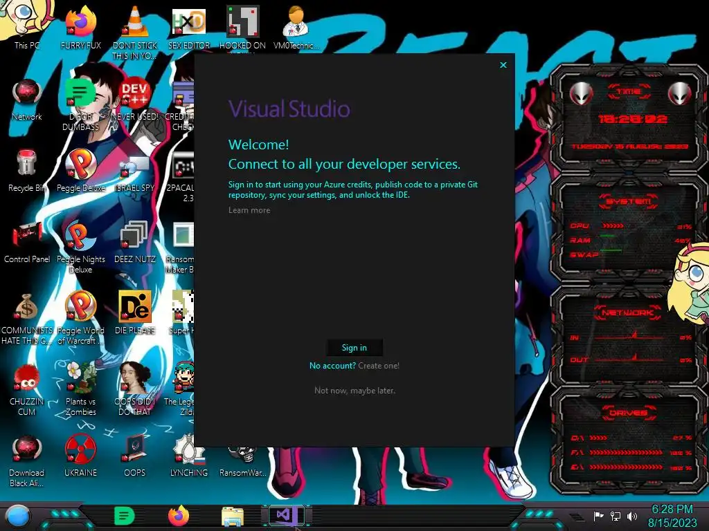Open the Recycle Bin icon
This screenshot has height=531, width=709.
27,170
